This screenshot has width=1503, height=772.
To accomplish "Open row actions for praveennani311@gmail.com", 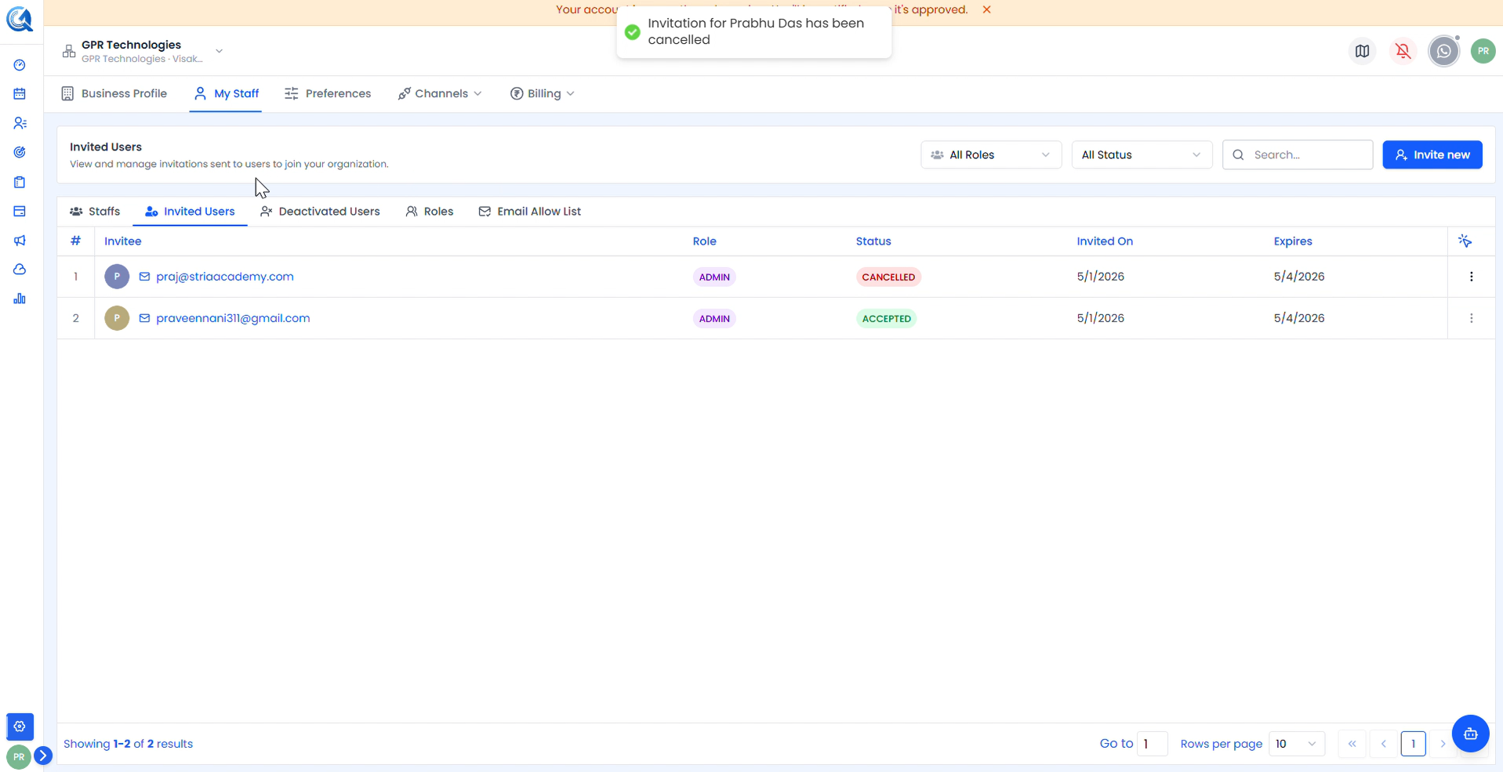I will tap(1472, 318).
